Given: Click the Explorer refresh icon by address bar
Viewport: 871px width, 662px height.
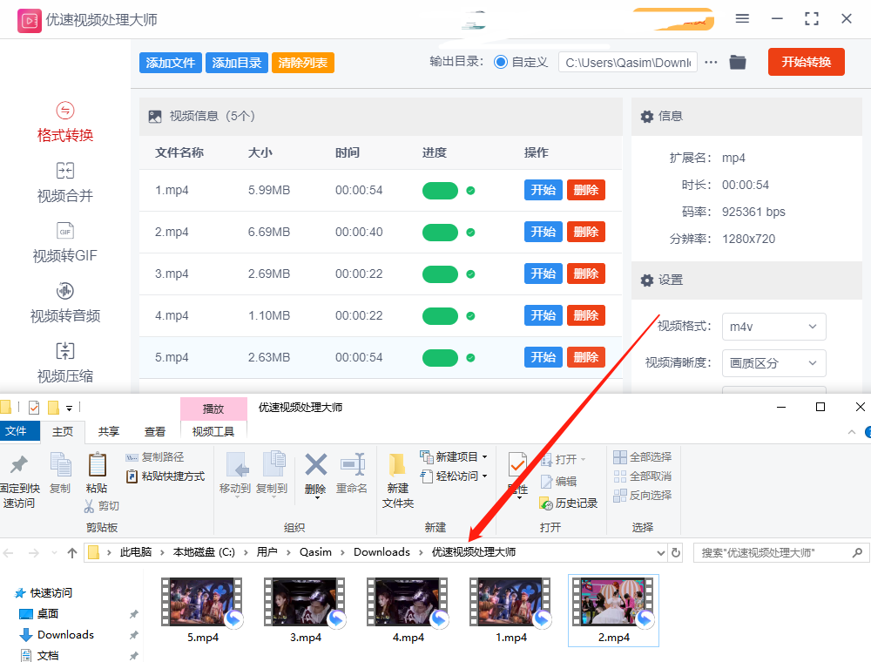Looking at the screenshot, I should coord(676,552).
